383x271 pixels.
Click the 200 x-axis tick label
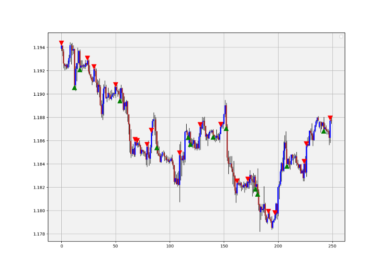(278, 246)
